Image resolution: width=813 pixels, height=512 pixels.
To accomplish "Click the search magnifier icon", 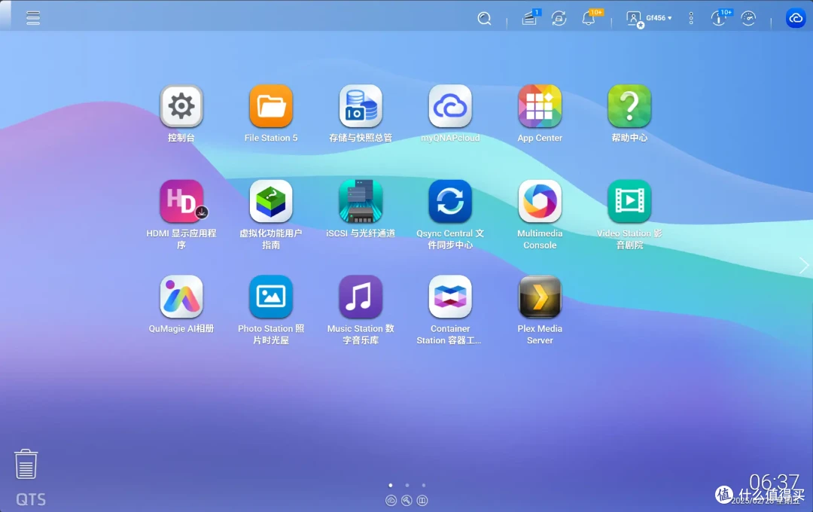I will 484,19.
